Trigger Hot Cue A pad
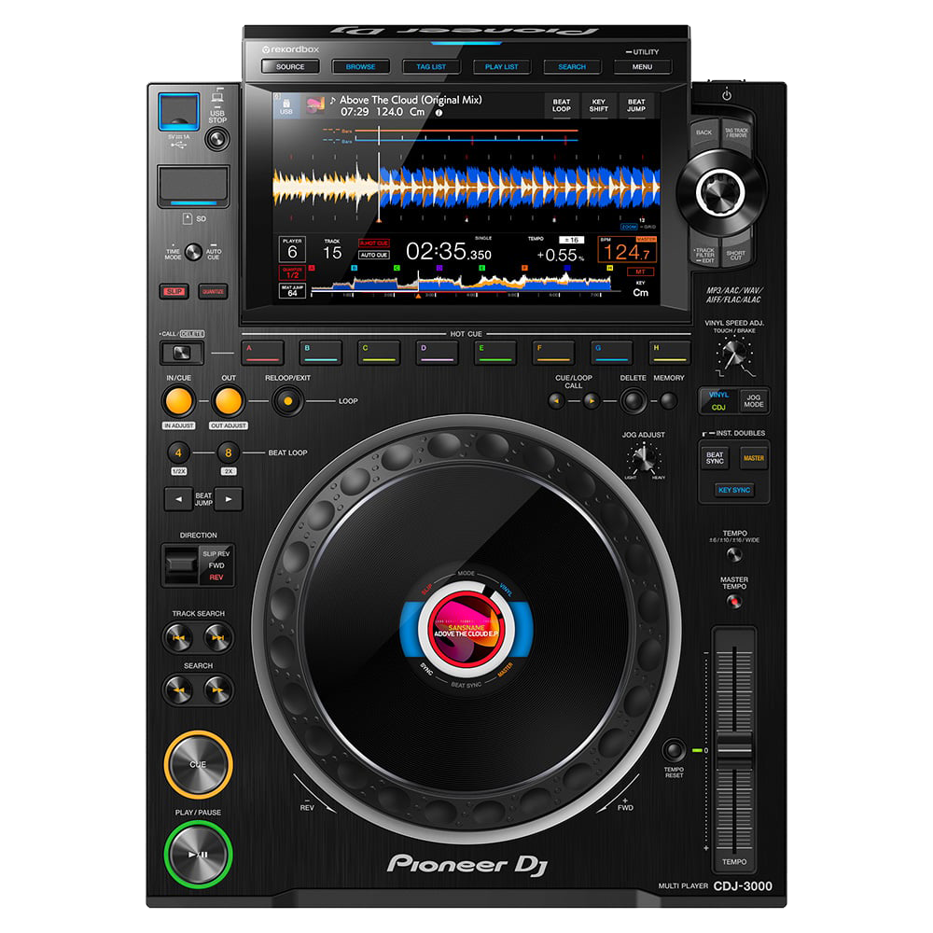 pos(262,353)
